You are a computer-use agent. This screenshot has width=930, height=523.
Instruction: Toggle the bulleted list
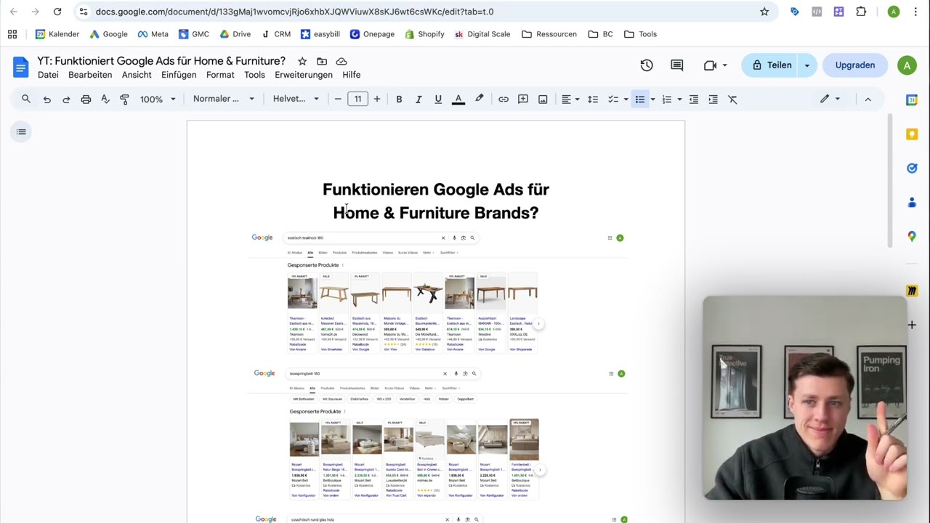(639, 99)
